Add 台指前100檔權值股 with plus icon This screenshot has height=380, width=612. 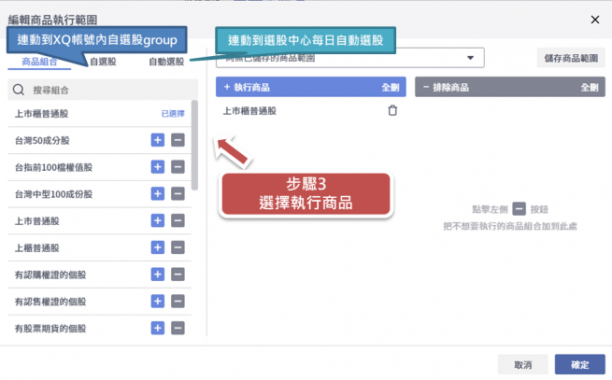point(158,167)
